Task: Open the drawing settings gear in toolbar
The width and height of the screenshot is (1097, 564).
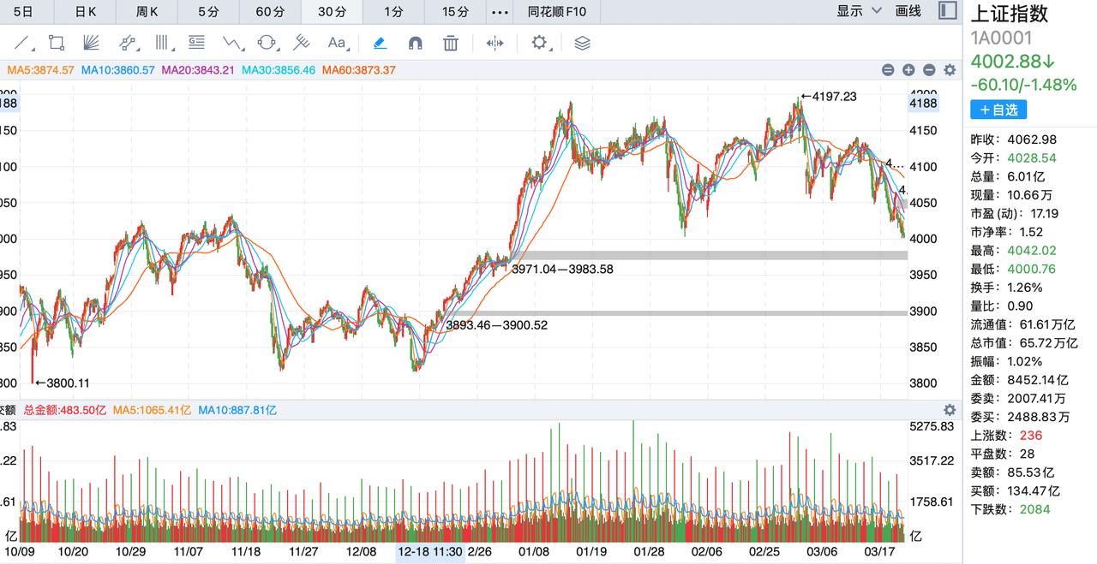Action: coord(539,42)
